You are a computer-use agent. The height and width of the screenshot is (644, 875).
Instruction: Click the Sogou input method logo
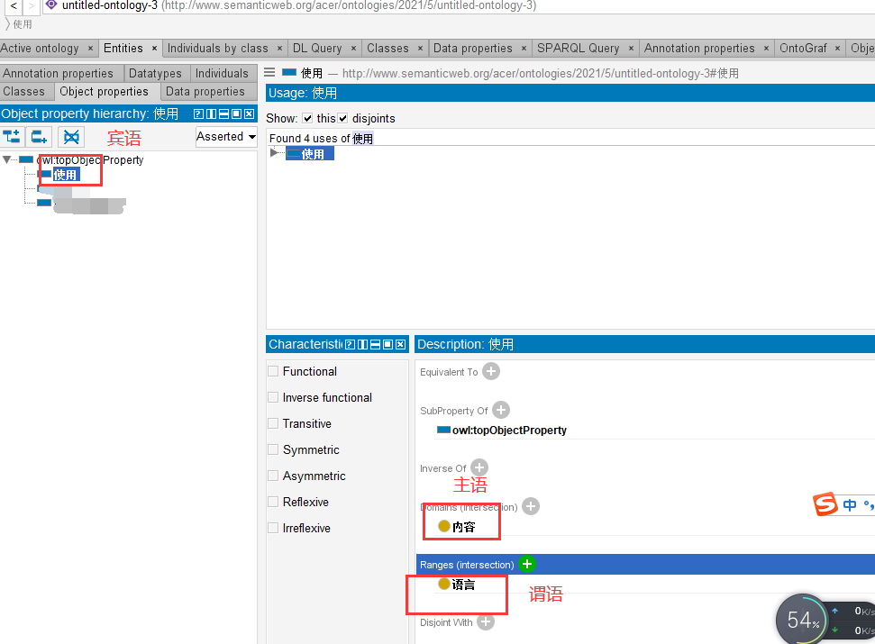coord(825,504)
